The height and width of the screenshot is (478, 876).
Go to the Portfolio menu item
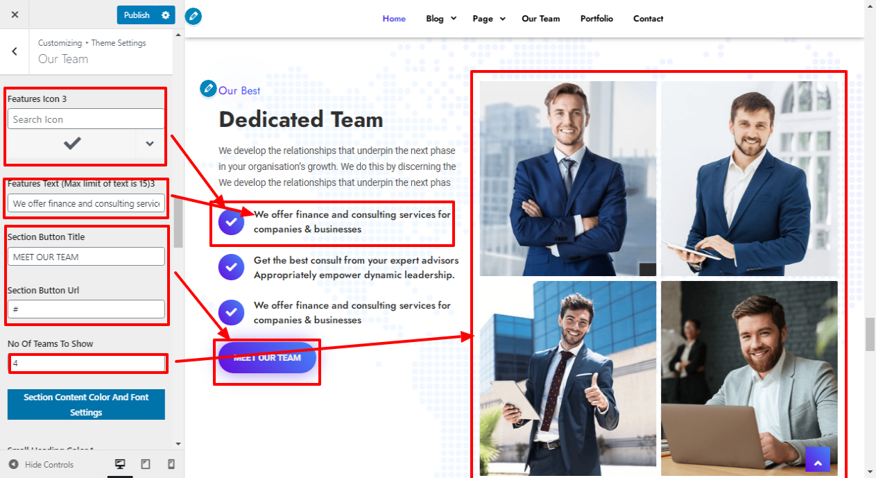596,19
